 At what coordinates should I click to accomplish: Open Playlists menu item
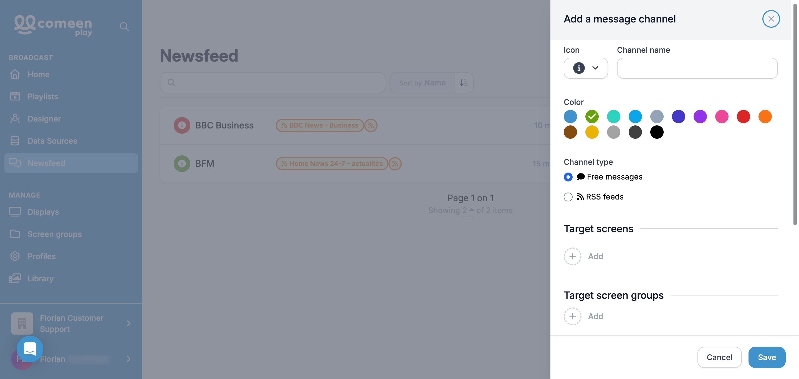coord(71,97)
